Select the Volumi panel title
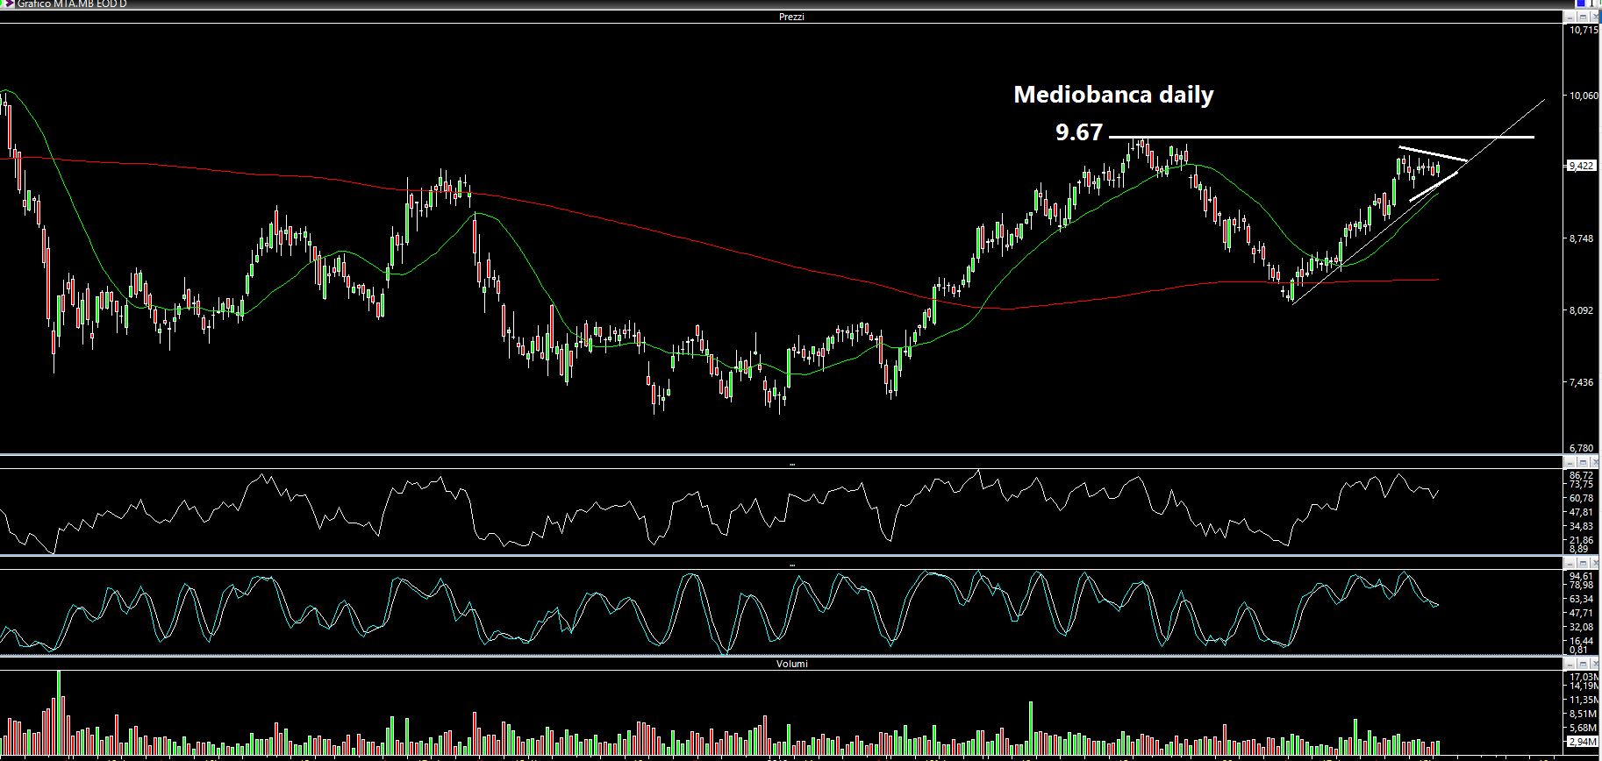The image size is (1602, 761). 791,664
